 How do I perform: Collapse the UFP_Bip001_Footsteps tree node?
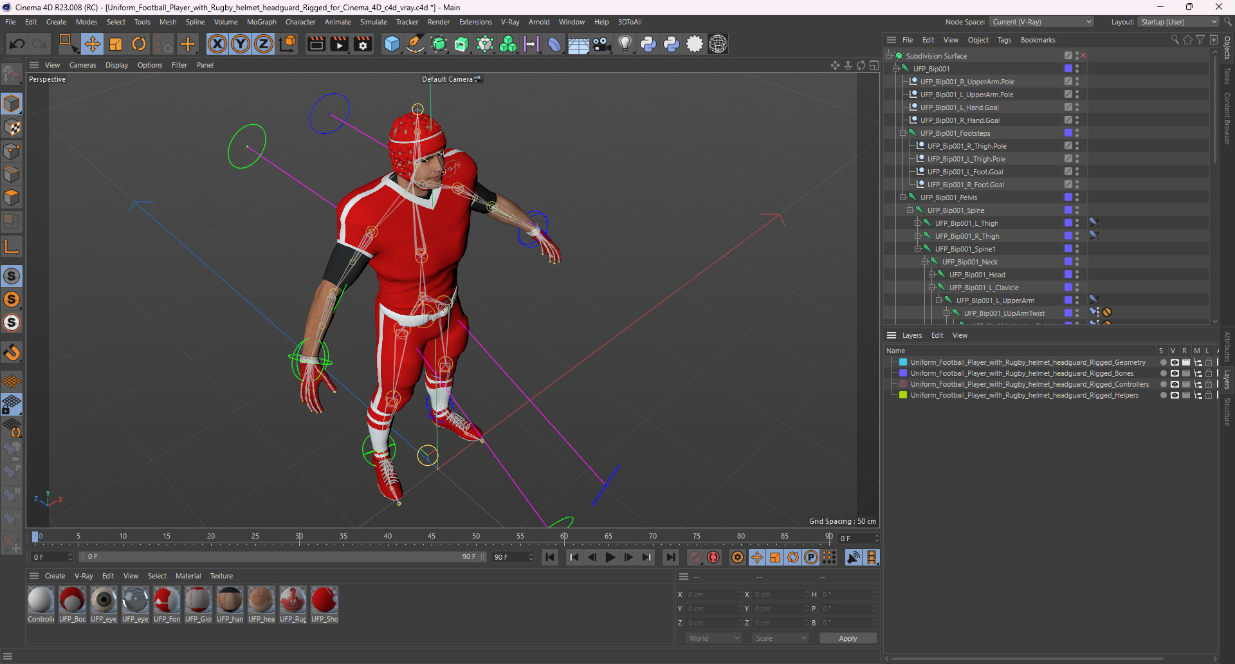click(902, 133)
